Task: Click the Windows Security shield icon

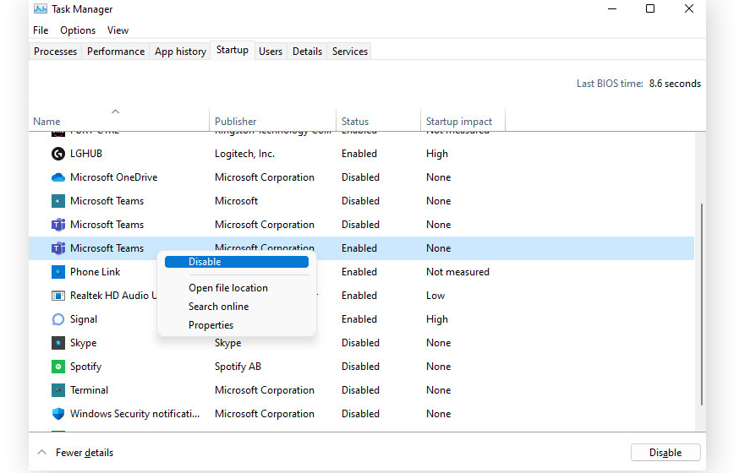Action: pyautogui.click(x=58, y=414)
